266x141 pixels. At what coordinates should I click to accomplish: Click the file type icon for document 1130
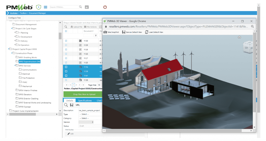tap(80, 41)
